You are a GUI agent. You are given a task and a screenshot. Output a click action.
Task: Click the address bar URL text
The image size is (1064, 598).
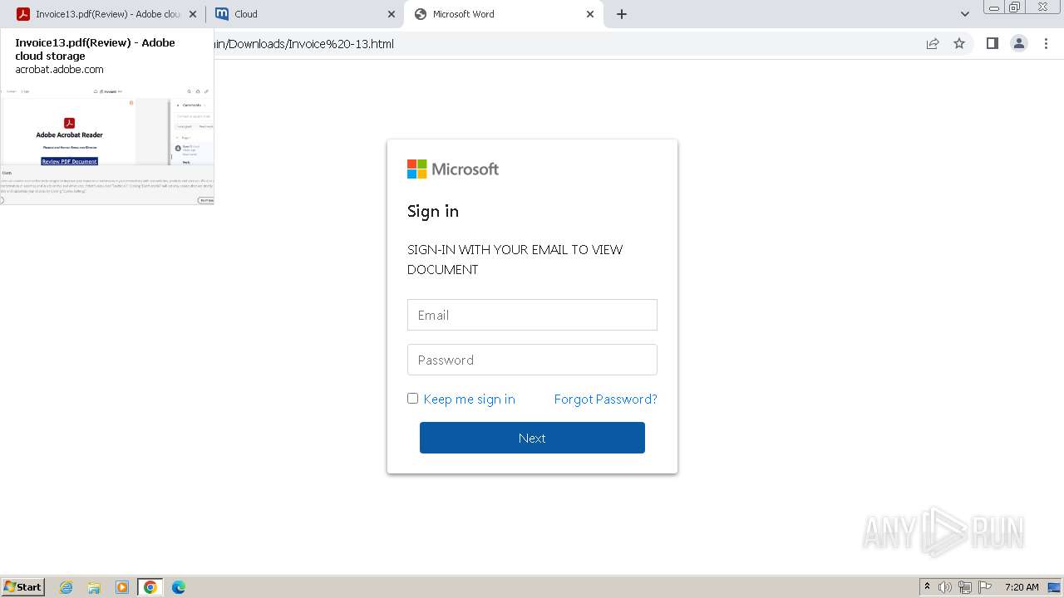tap(303, 44)
